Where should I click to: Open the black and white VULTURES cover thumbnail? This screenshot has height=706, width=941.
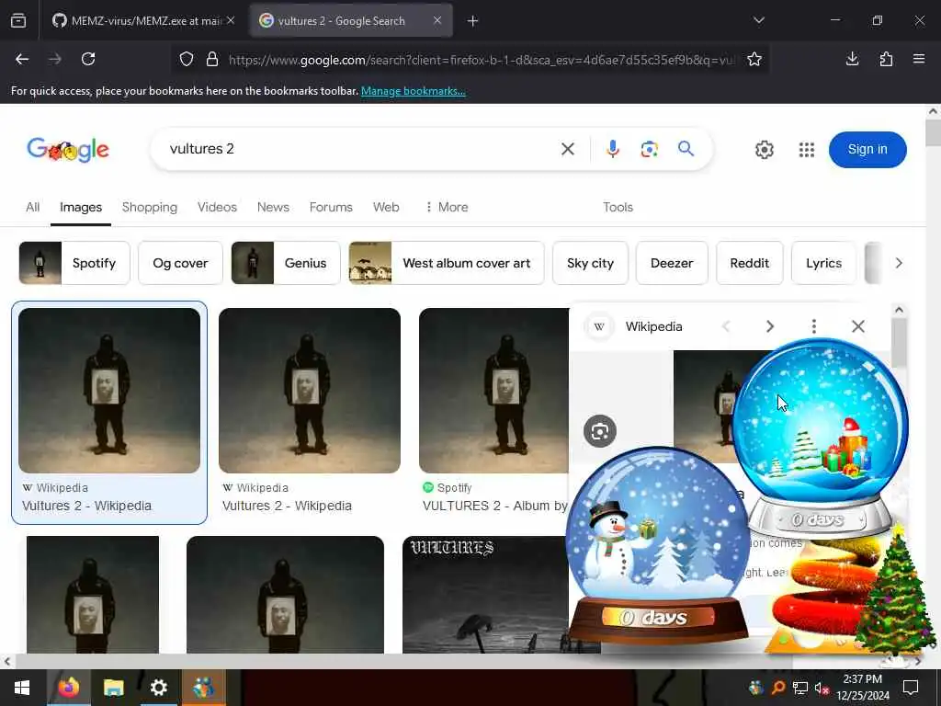[485, 595]
